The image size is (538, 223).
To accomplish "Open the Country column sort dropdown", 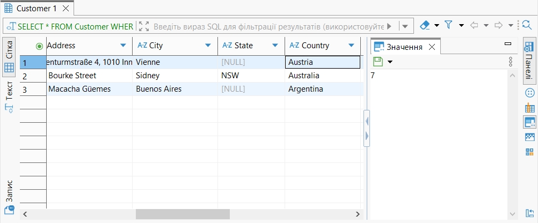I will [351, 46].
